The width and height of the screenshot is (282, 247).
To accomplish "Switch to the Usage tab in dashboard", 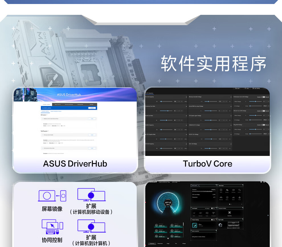I will [x=168, y=243].
